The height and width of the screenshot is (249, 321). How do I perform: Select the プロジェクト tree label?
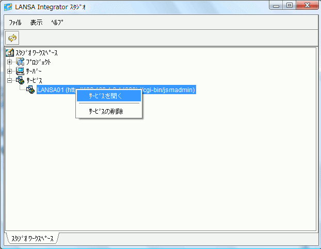[x=38, y=62]
